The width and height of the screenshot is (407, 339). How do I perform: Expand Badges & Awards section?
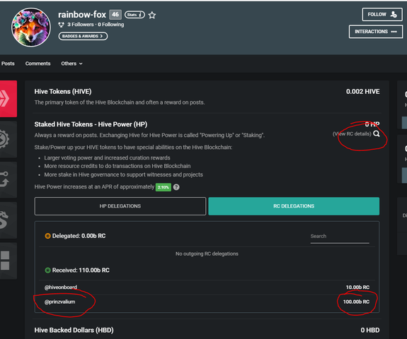pos(83,36)
